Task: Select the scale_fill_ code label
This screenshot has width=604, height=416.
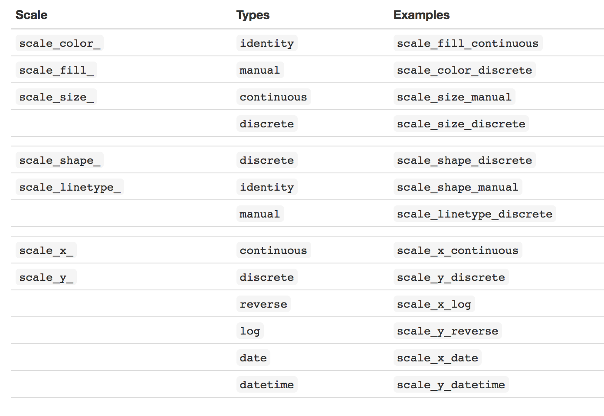Action: (56, 70)
